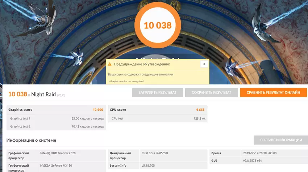
Task: Click the Intel Core i7-8565U processor entry
Action: [155, 153]
